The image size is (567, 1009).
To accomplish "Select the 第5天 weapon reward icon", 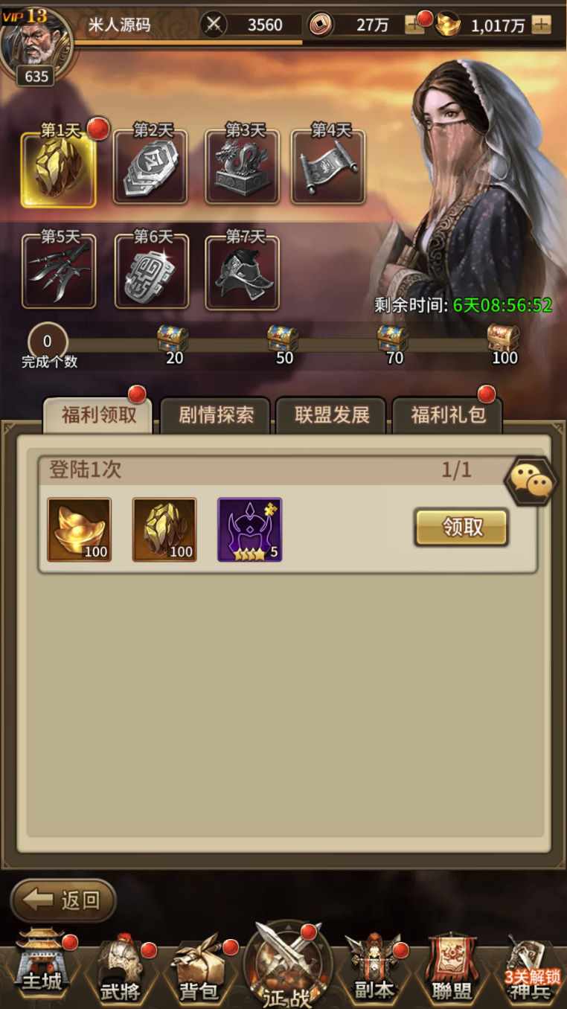I will (x=59, y=272).
